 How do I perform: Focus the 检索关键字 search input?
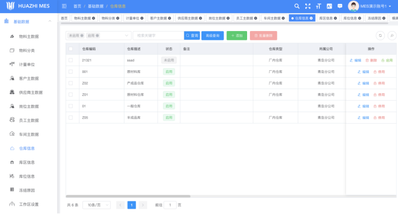(x=158, y=36)
